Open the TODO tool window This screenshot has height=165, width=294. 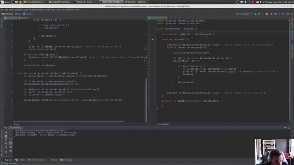20,160
